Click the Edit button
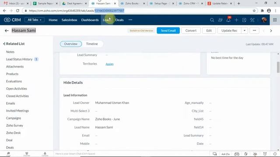280x157 pixels. click(x=209, y=31)
